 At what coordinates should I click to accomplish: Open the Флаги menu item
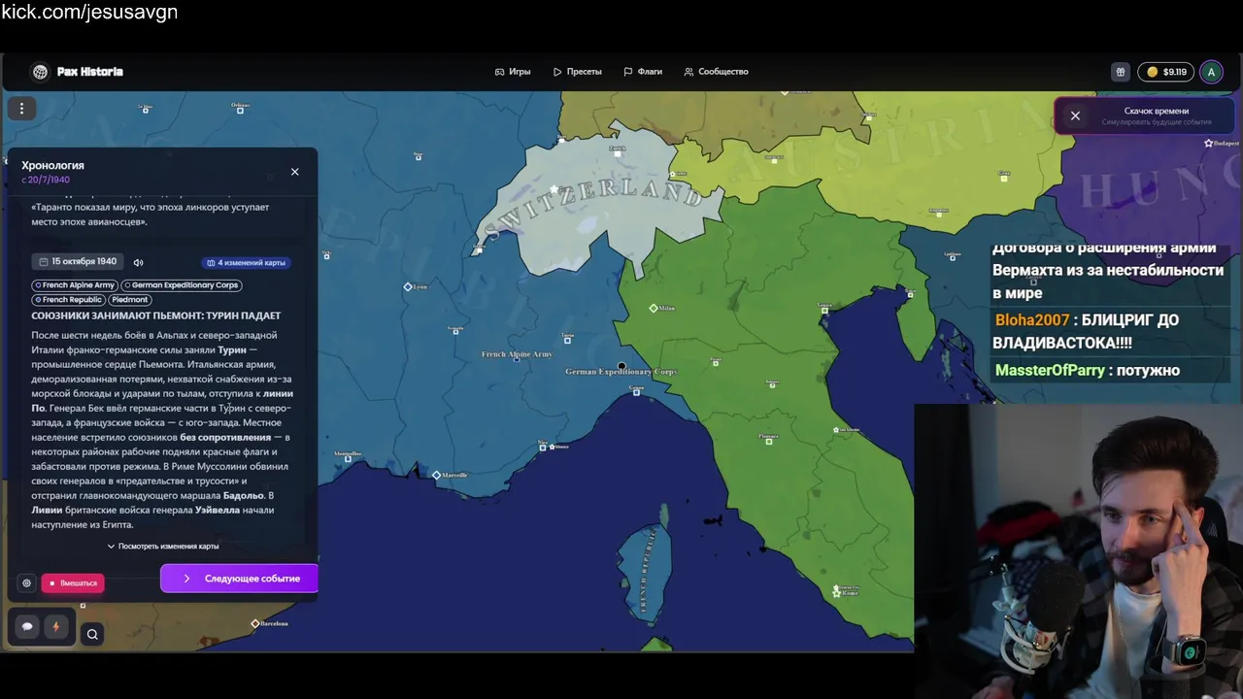coord(643,72)
